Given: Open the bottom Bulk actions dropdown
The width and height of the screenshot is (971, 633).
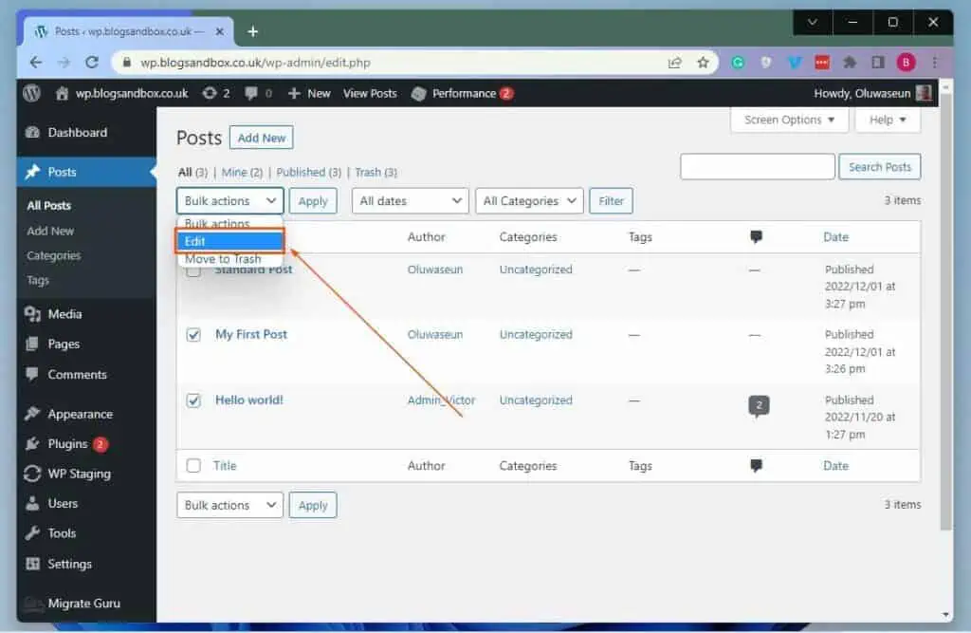Looking at the screenshot, I should [229, 504].
